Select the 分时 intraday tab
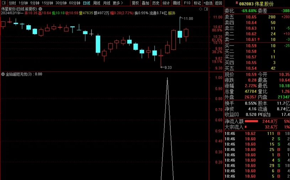The width and height of the screenshot is (290, 180). [x=12, y=3]
